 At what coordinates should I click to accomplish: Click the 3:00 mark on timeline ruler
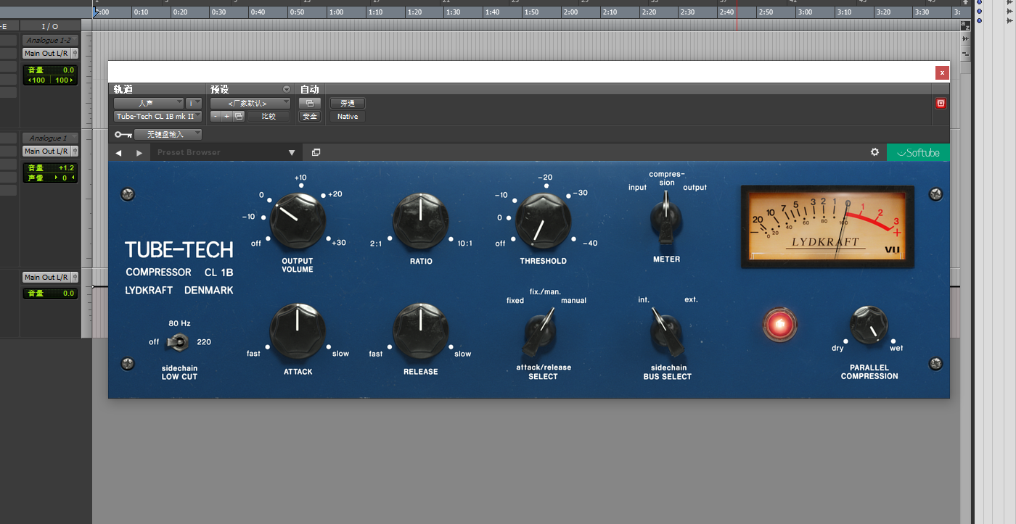click(x=805, y=12)
